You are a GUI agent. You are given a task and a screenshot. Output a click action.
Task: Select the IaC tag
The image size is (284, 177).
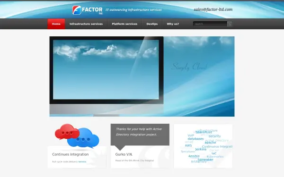pos(214,153)
